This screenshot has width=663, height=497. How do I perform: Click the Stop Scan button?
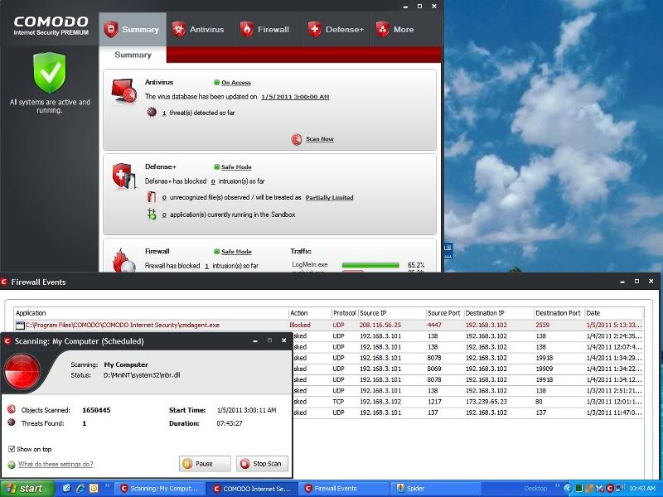262,464
